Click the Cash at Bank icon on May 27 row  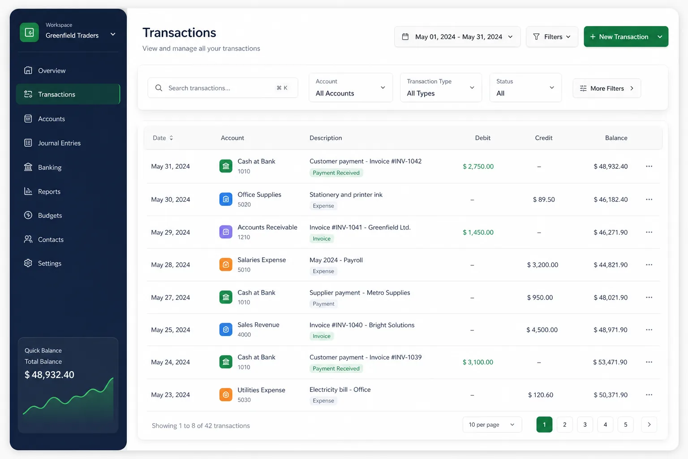click(226, 297)
